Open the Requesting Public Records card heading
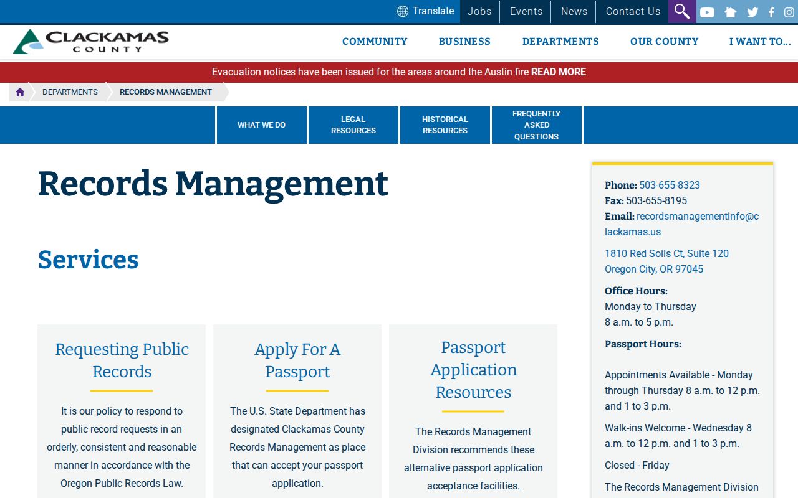 [x=122, y=360]
